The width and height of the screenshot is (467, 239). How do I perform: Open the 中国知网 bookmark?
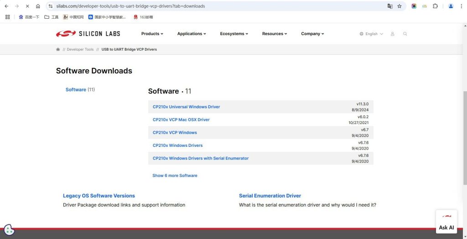coord(73,17)
